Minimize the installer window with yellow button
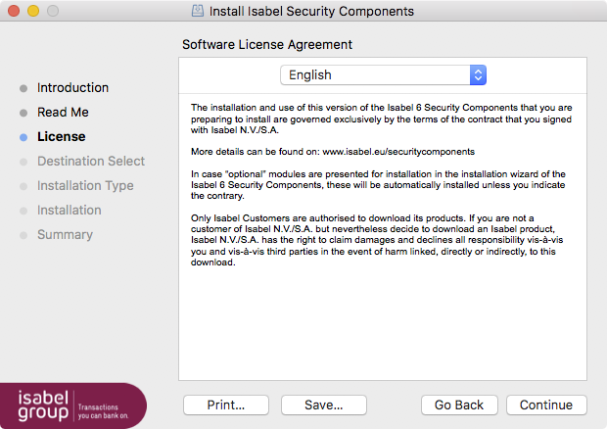 tap(33, 11)
